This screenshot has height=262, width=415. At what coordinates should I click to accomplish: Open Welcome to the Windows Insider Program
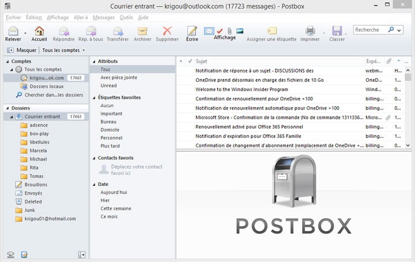click(242, 89)
